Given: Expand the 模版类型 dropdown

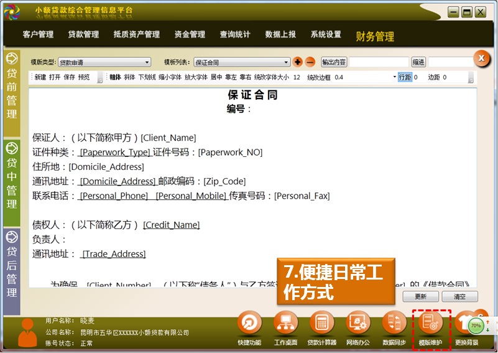Looking at the screenshot, I should (147, 62).
